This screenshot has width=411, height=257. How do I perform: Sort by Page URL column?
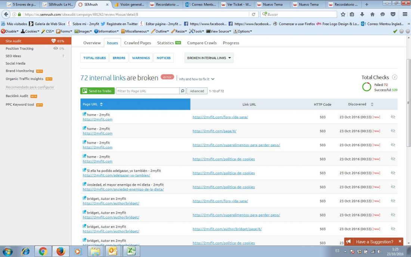tap(135, 104)
